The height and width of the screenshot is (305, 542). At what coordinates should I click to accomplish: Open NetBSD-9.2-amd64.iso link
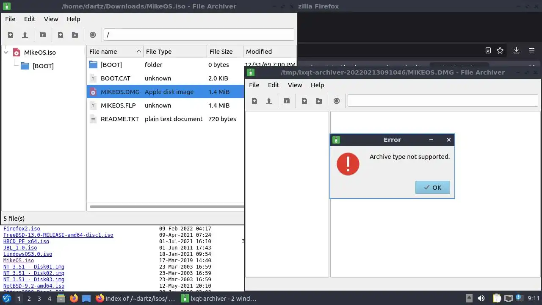pos(34,286)
